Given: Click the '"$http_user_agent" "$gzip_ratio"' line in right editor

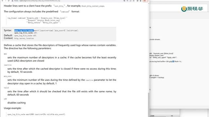Looking at the screenshot, I should pos(163,58).
